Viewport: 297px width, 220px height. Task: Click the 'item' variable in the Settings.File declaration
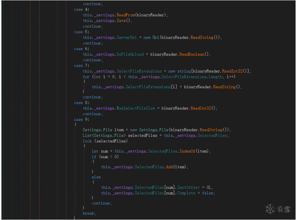pos(119,130)
